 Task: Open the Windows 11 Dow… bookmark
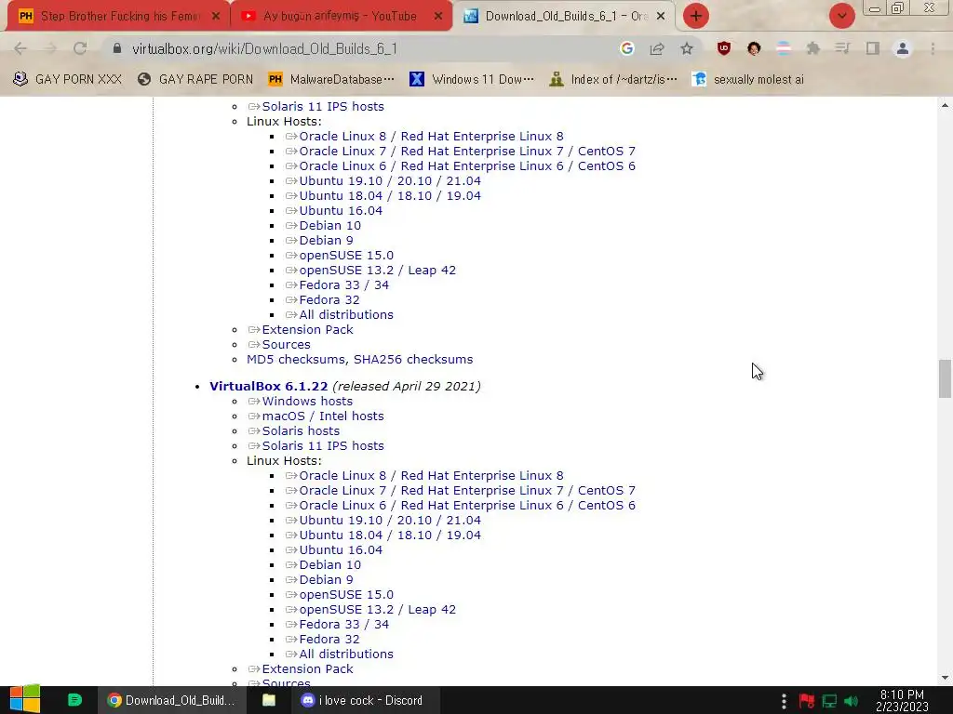point(472,80)
